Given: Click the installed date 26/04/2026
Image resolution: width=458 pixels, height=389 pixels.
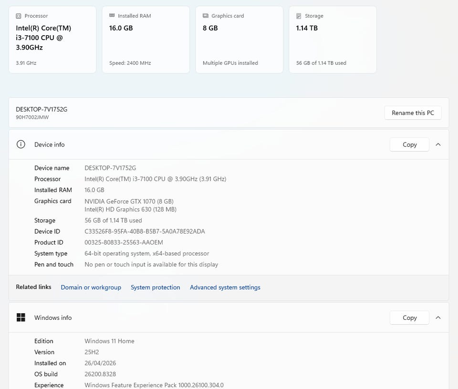Looking at the screenshot, I should tap(100, 363).
